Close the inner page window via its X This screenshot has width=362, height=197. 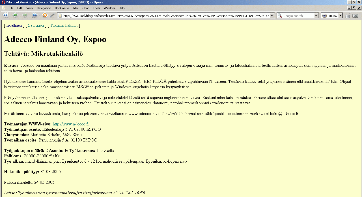point(359,8)
